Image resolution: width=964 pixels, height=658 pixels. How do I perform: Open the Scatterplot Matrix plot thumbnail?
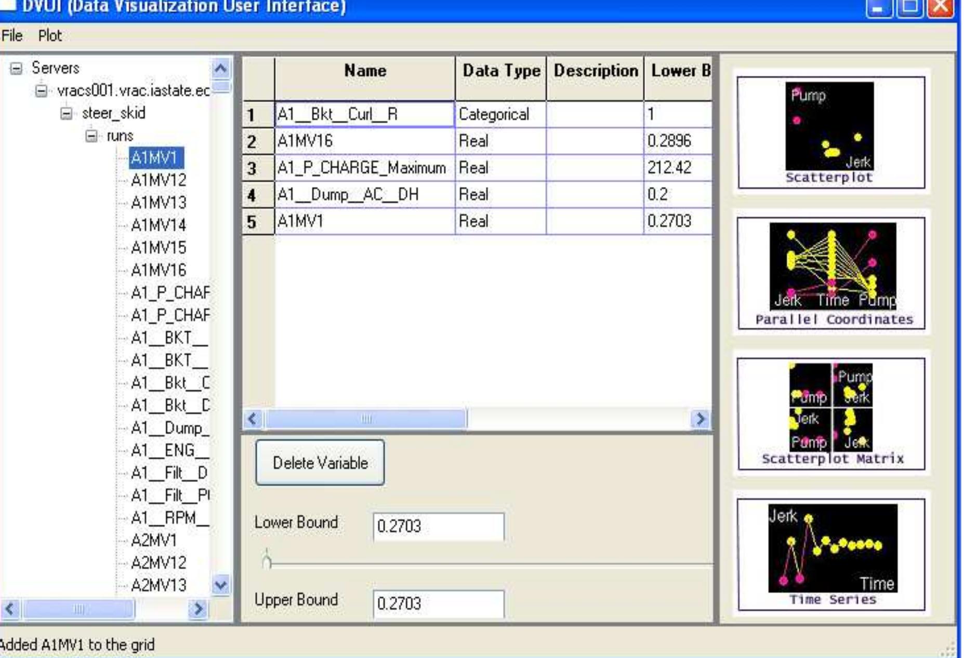tap(830, 414)
